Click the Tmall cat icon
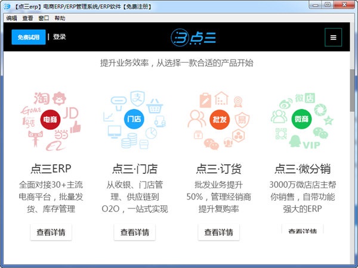 click(x=35, y=138)
